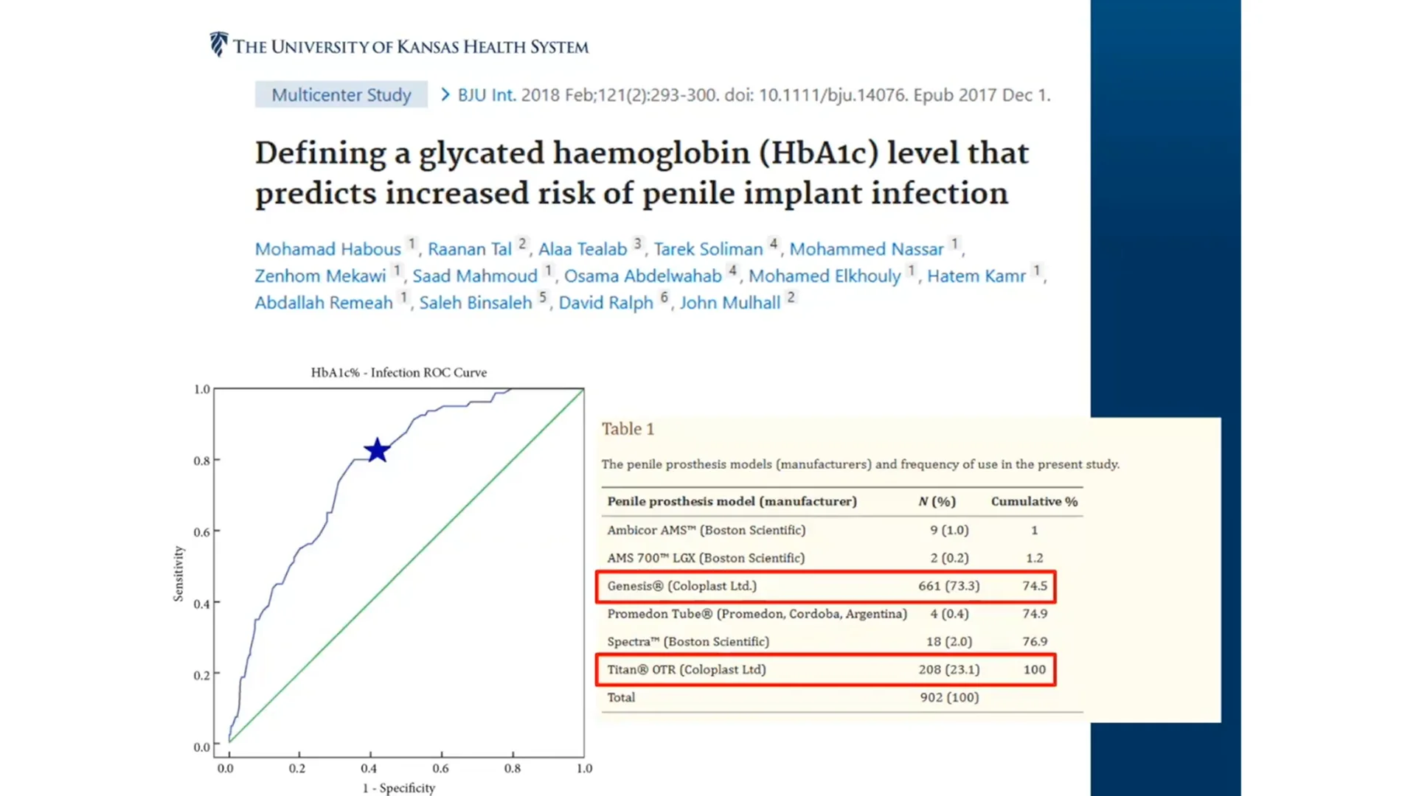
Task: Open author Abdallah Remeah link
Action: [x=324, y=303]
